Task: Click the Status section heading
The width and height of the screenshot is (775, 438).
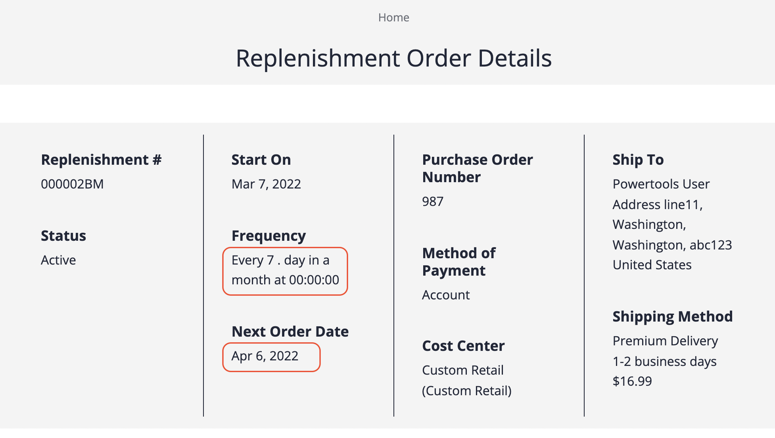Action: (63, 236)
